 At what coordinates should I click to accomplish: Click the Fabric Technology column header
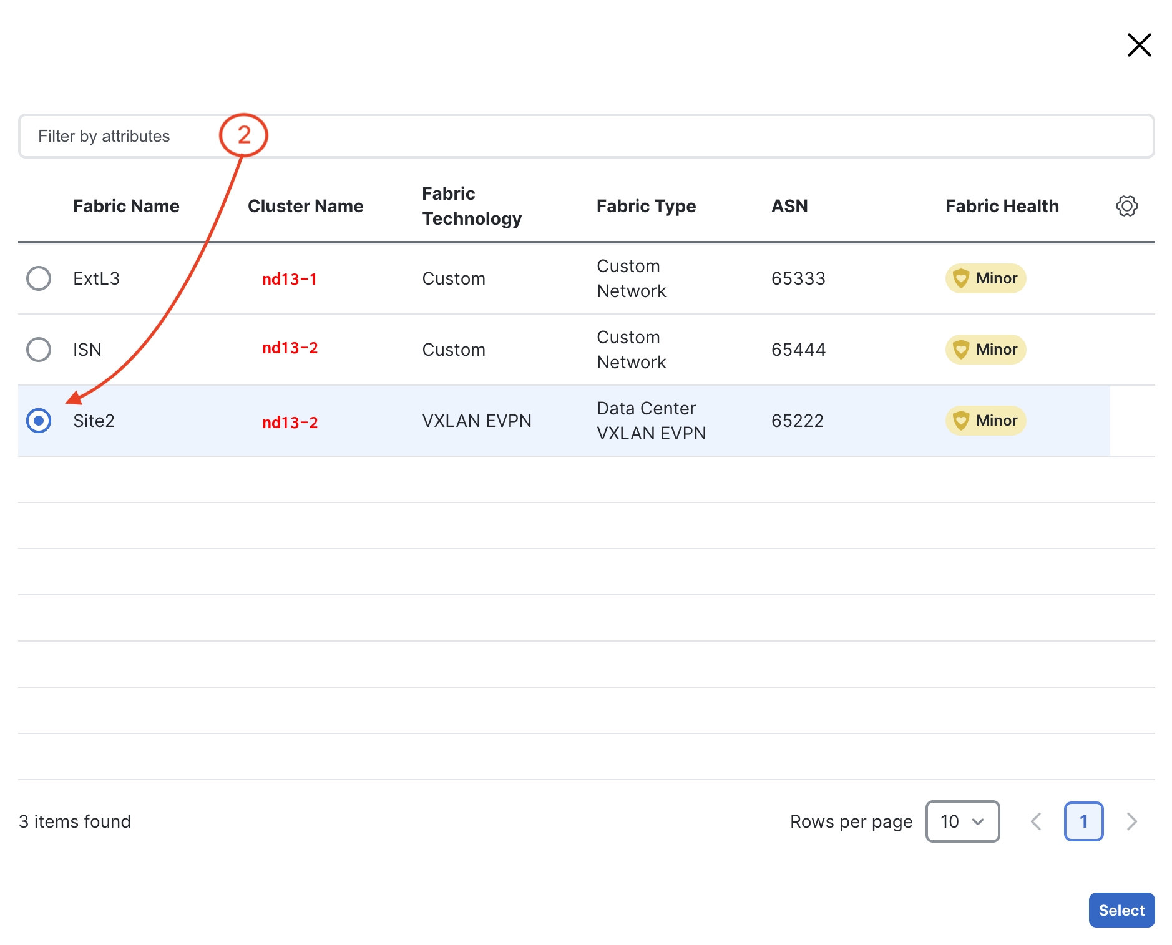point(472,206)
